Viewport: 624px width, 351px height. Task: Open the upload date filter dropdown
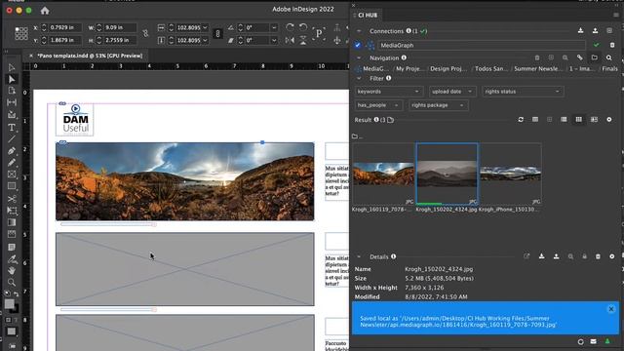(452, 92)
